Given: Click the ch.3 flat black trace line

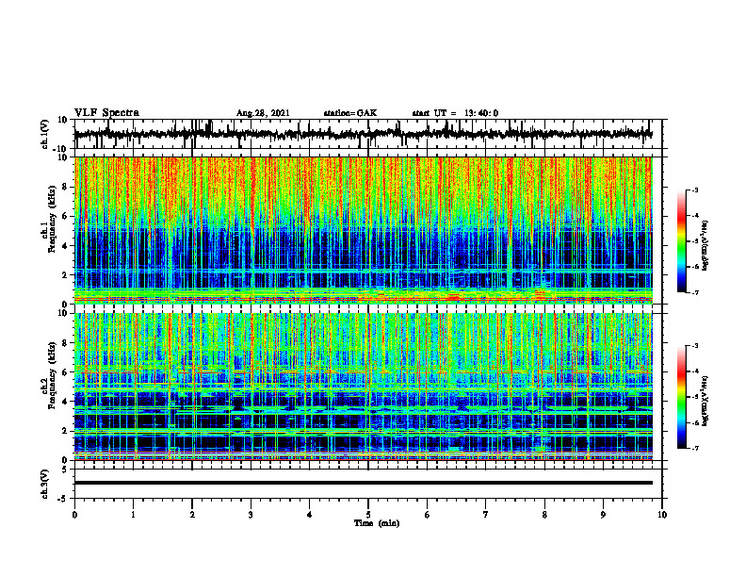Looking at the screenshot, I should (364, 483).
